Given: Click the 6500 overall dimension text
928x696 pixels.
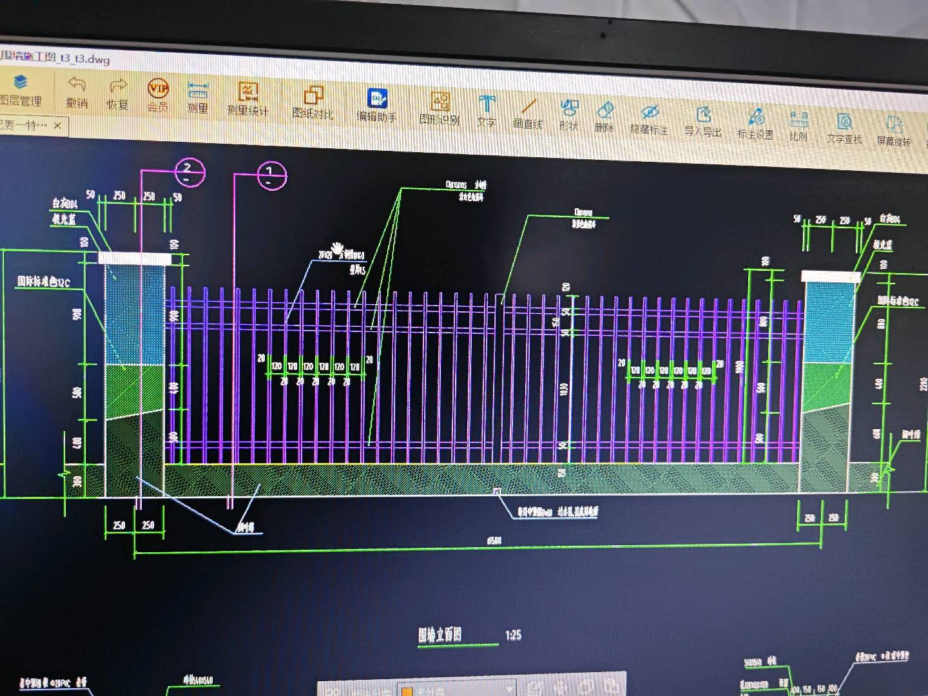Looking at the screenshot, I should pos(494,541).
